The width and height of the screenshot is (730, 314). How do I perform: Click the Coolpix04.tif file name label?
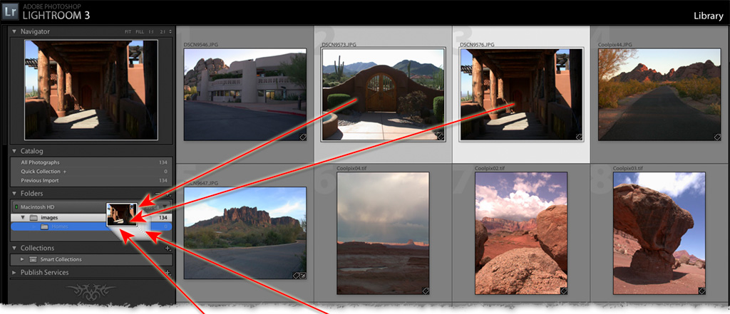[x=352, y=168]
